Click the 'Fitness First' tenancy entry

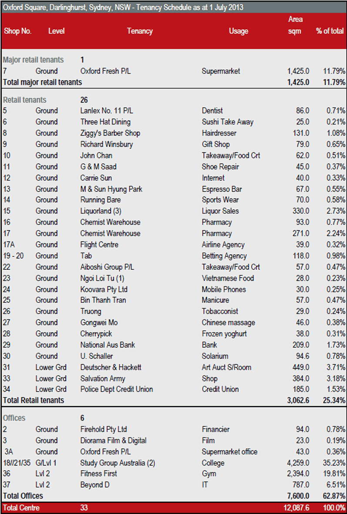tap(99, 474)
